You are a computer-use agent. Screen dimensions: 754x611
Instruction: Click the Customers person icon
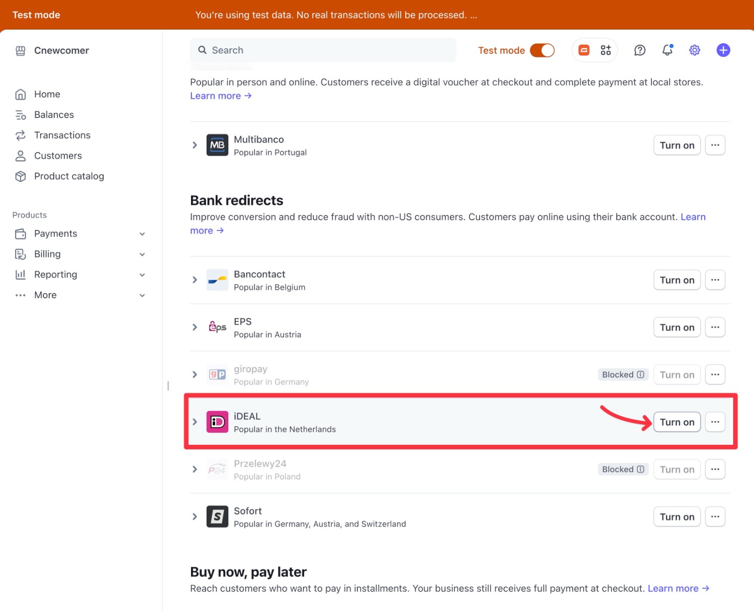[x=21, y=156]
